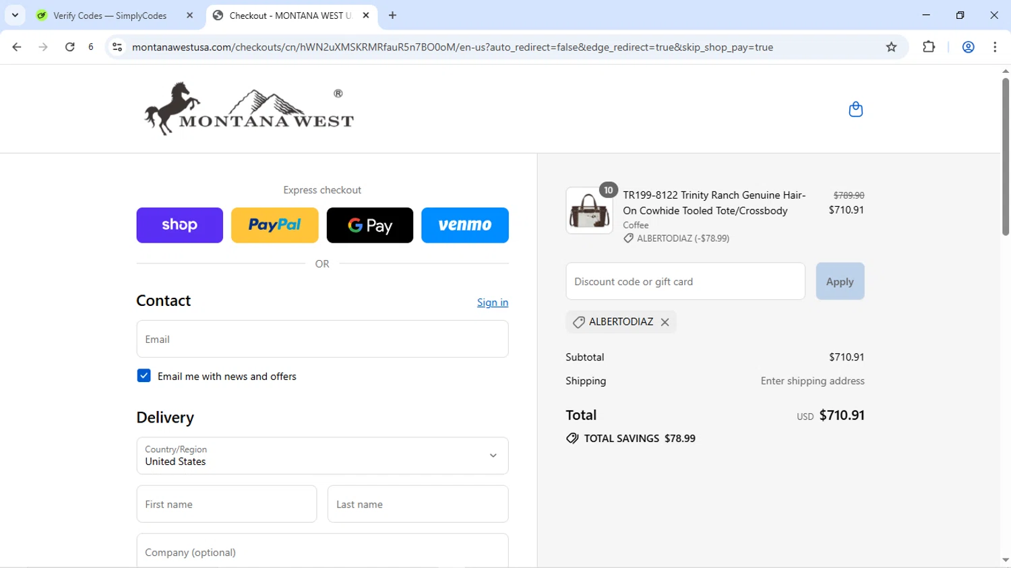
Task: Pay with Venmo express button
Action: point(465,225)
